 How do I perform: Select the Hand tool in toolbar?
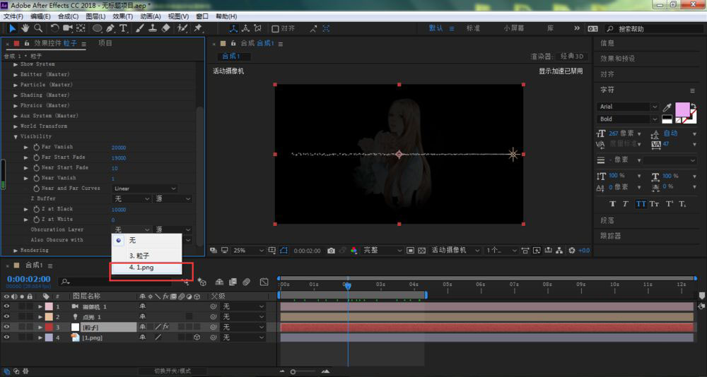coord(25,28)
